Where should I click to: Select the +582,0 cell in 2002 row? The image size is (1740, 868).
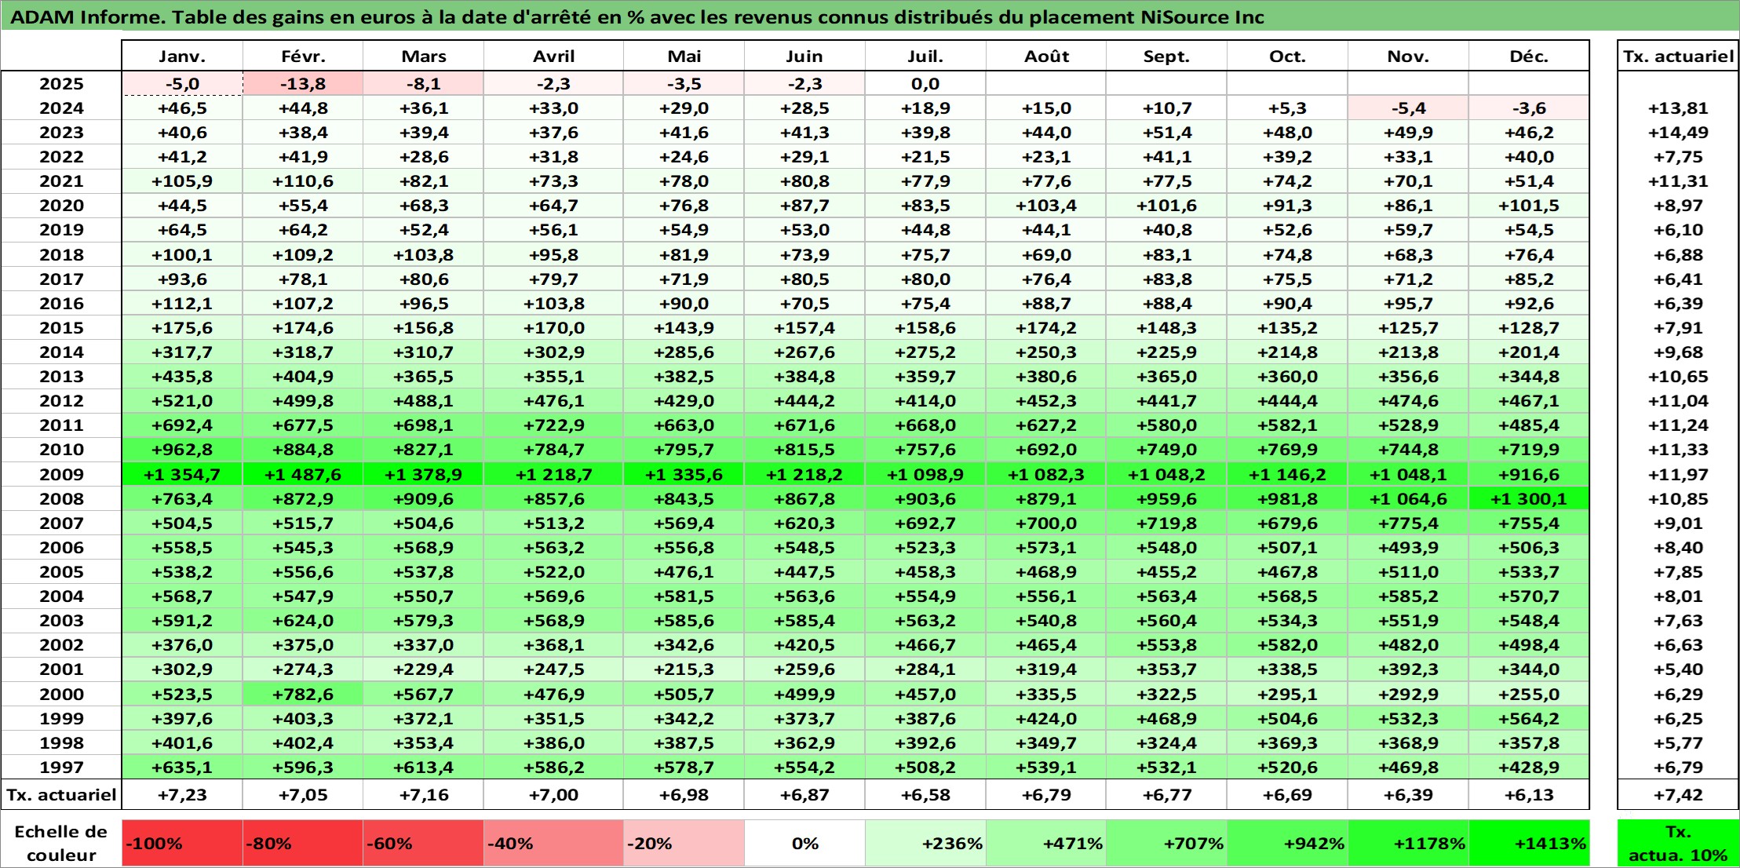coord(1287,645)
